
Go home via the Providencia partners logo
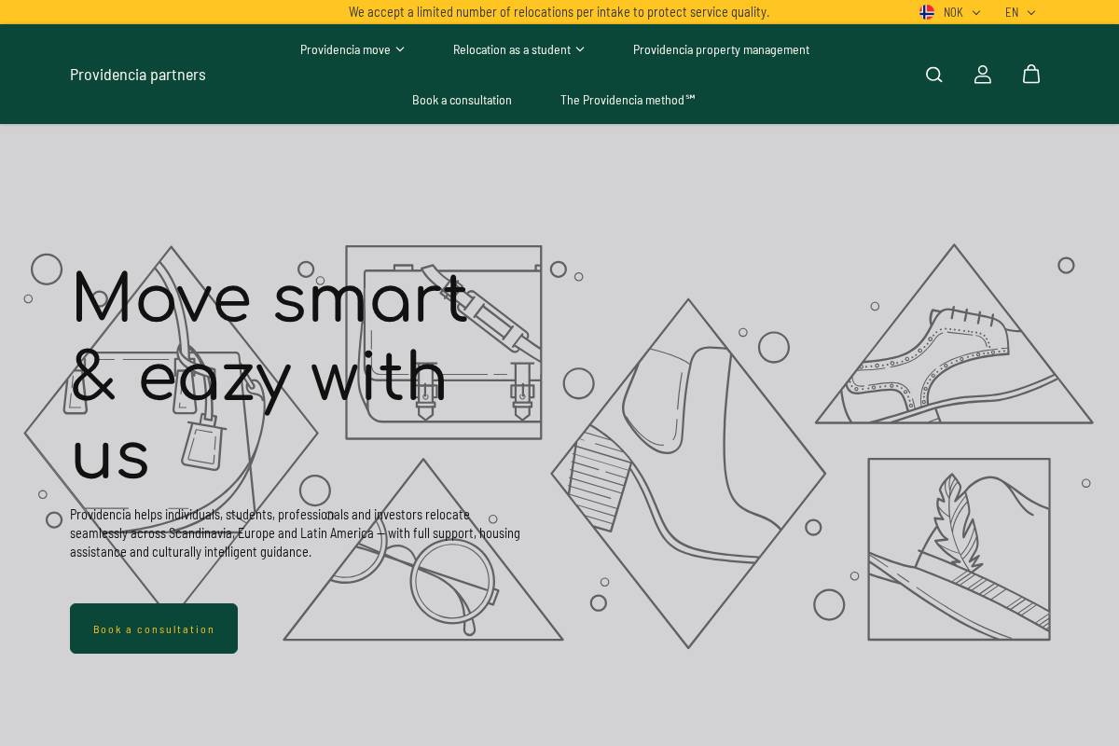point(138,75)
